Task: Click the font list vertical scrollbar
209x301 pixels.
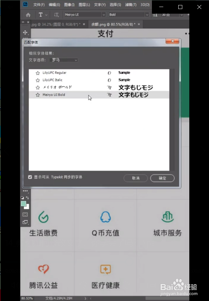Action: click(172, 120)
